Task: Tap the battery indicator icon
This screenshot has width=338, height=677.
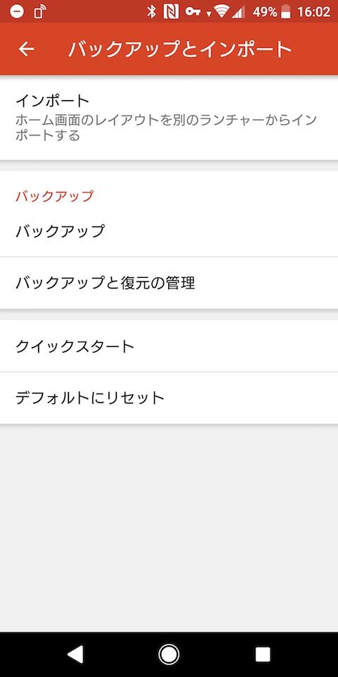Action: 286,12
